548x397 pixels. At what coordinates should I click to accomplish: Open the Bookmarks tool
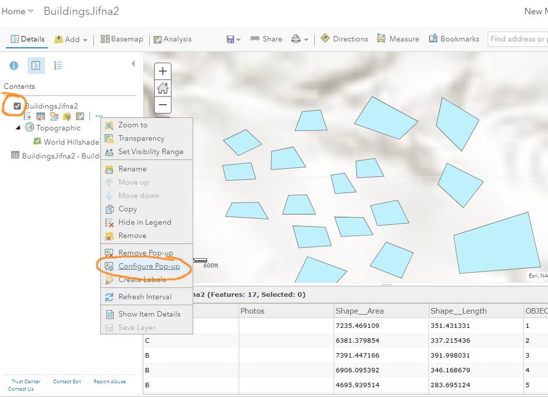(454, 39)
